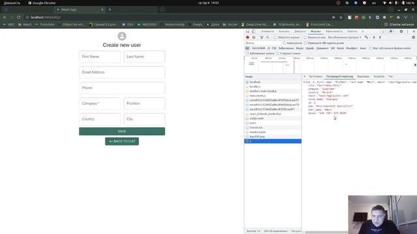The height and width of the screenshot is (234, 417).
Task: Click the Email Address input field
Action: click(x=122, y=72)
